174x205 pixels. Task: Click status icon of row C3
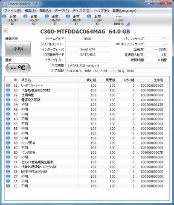[x=8, y=157]
